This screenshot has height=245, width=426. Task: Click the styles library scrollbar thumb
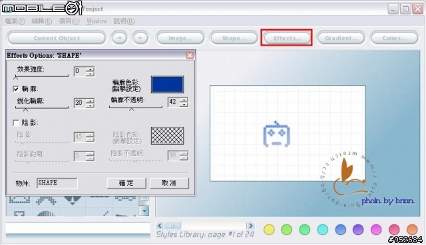coord(173,226)
